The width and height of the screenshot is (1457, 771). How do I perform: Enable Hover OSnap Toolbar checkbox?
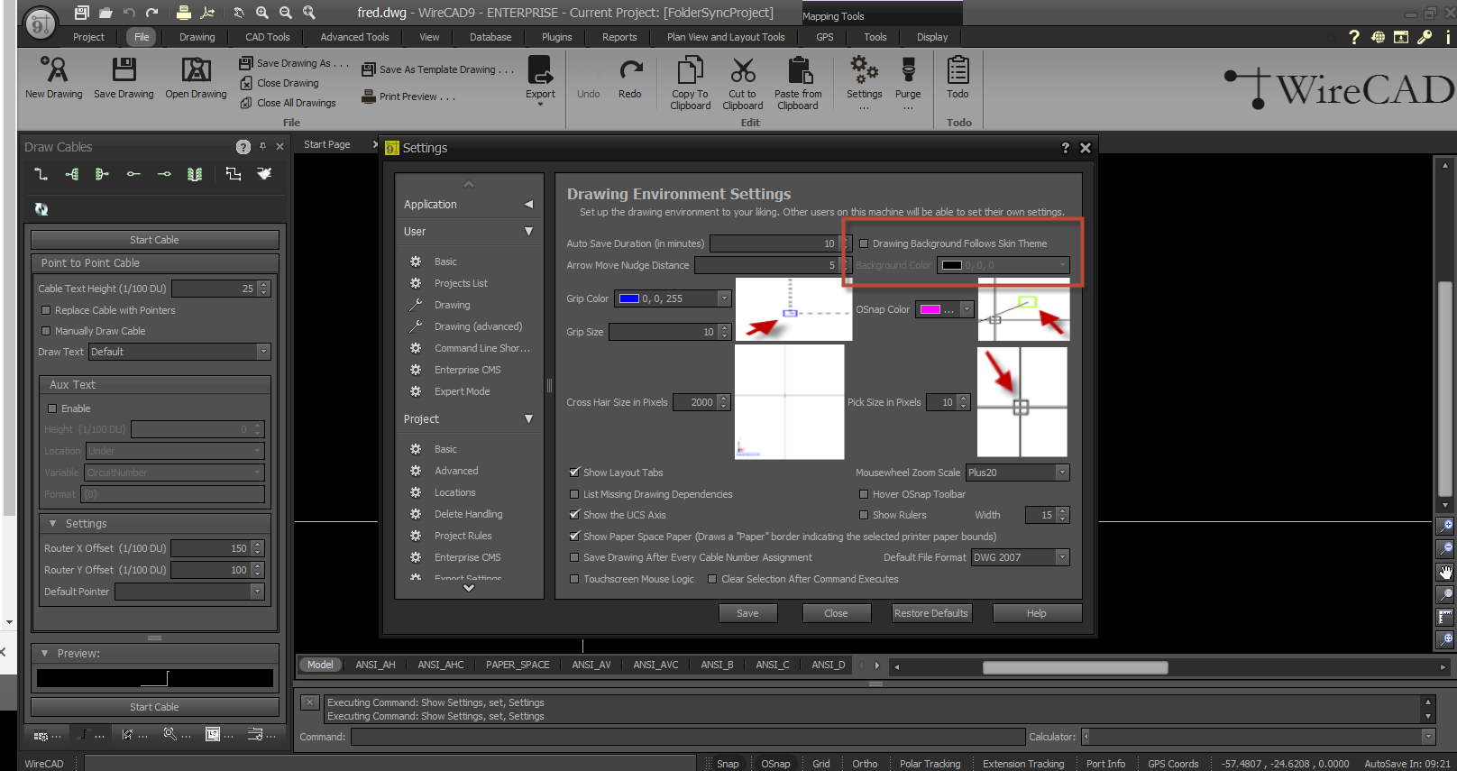pyautogui.click(x=864, y=494)
